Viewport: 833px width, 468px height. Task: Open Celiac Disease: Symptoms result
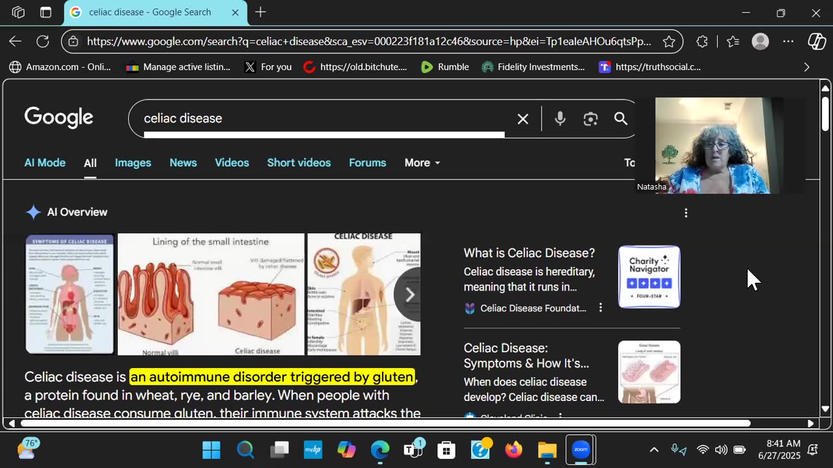click(526, 356)
